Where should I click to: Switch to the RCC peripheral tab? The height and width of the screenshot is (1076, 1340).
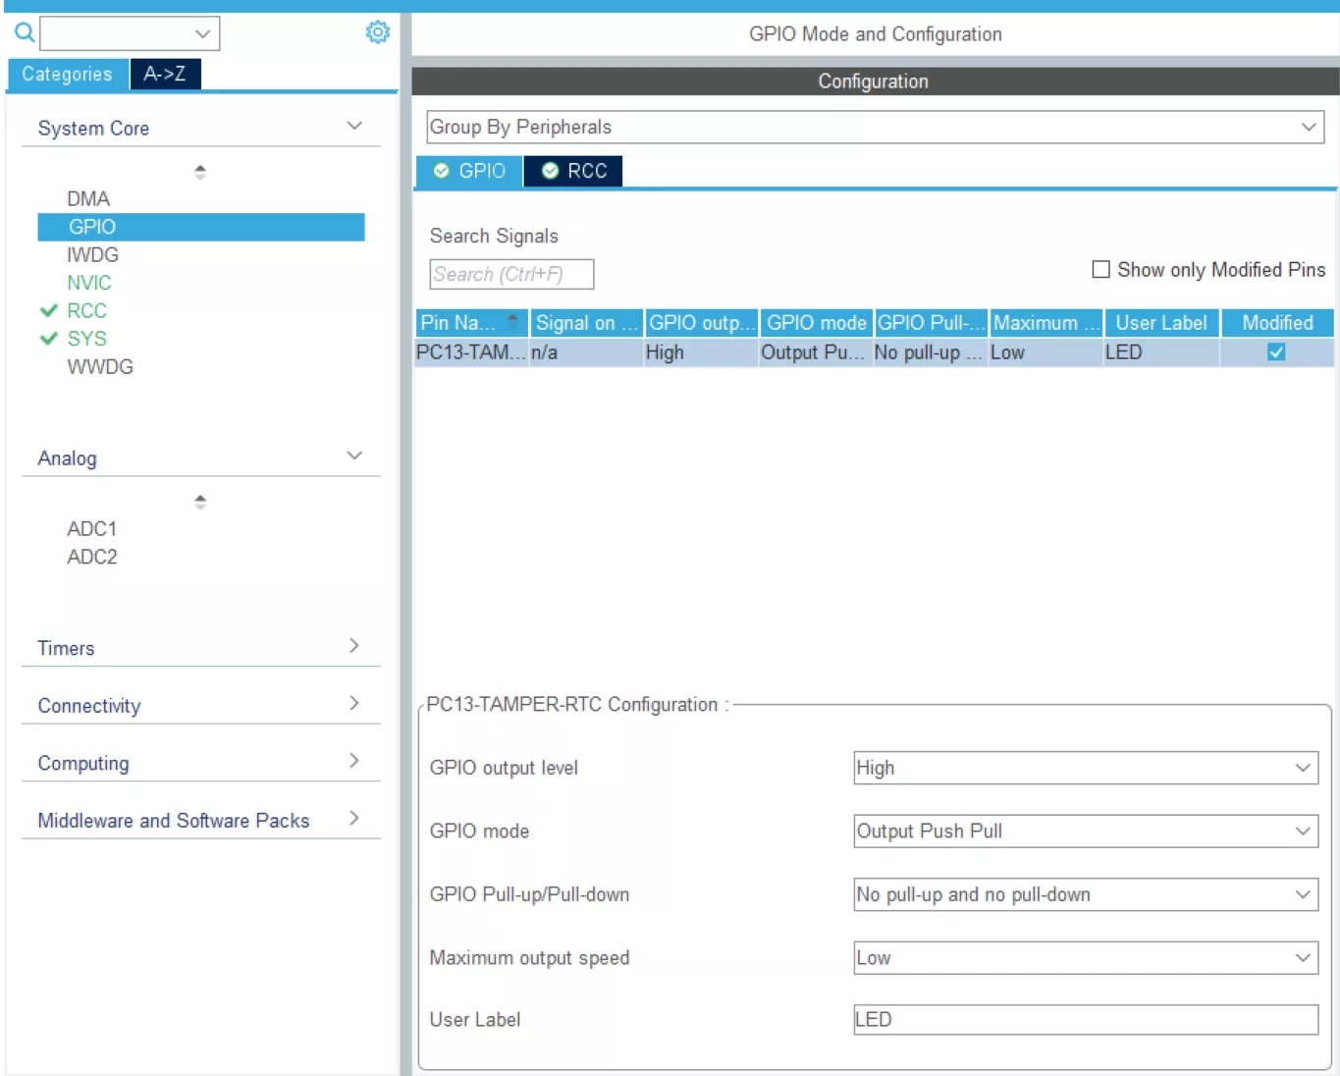pyautogui.click(x=575, y=171)
